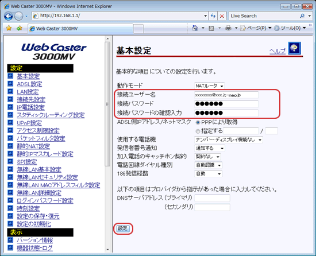Click the bullet icon beside 基本設定
The image size is (316, 256).
[10, 76]
